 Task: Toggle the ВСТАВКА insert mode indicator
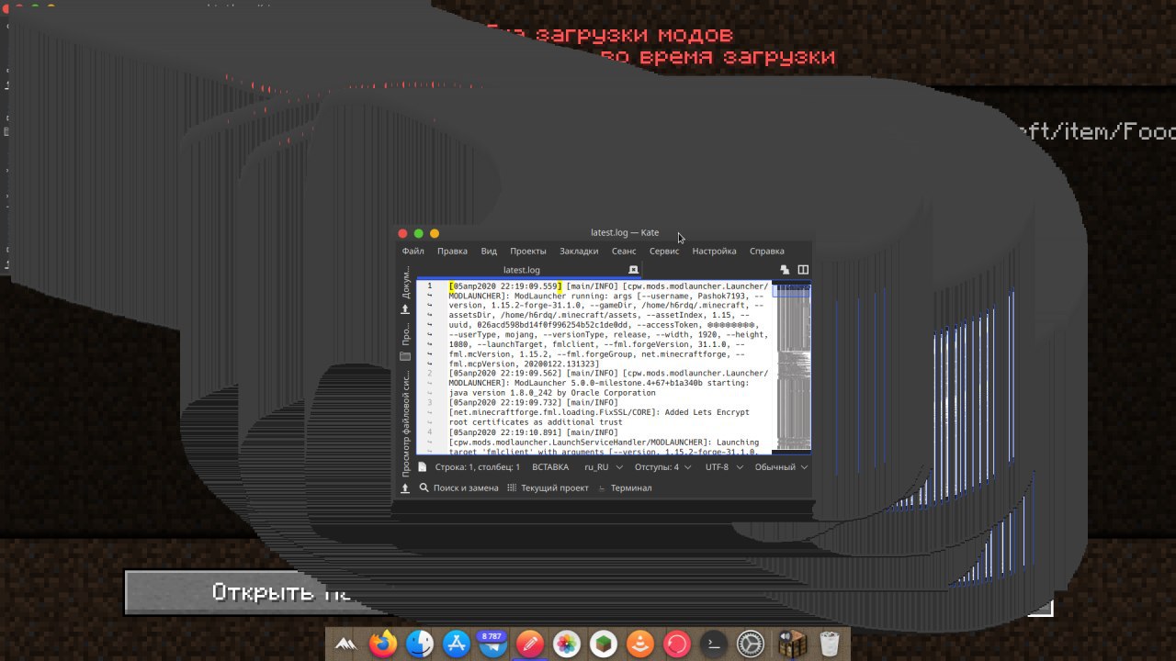tap(550, 466)
